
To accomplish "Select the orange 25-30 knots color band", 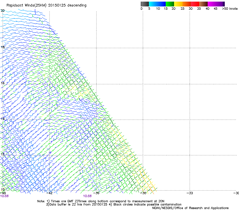I will (187, 4).
